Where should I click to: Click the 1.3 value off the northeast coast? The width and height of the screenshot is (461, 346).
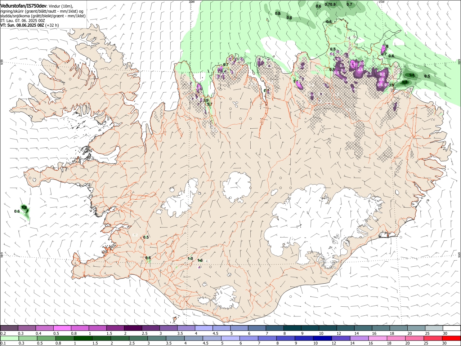tap(404, 82)
